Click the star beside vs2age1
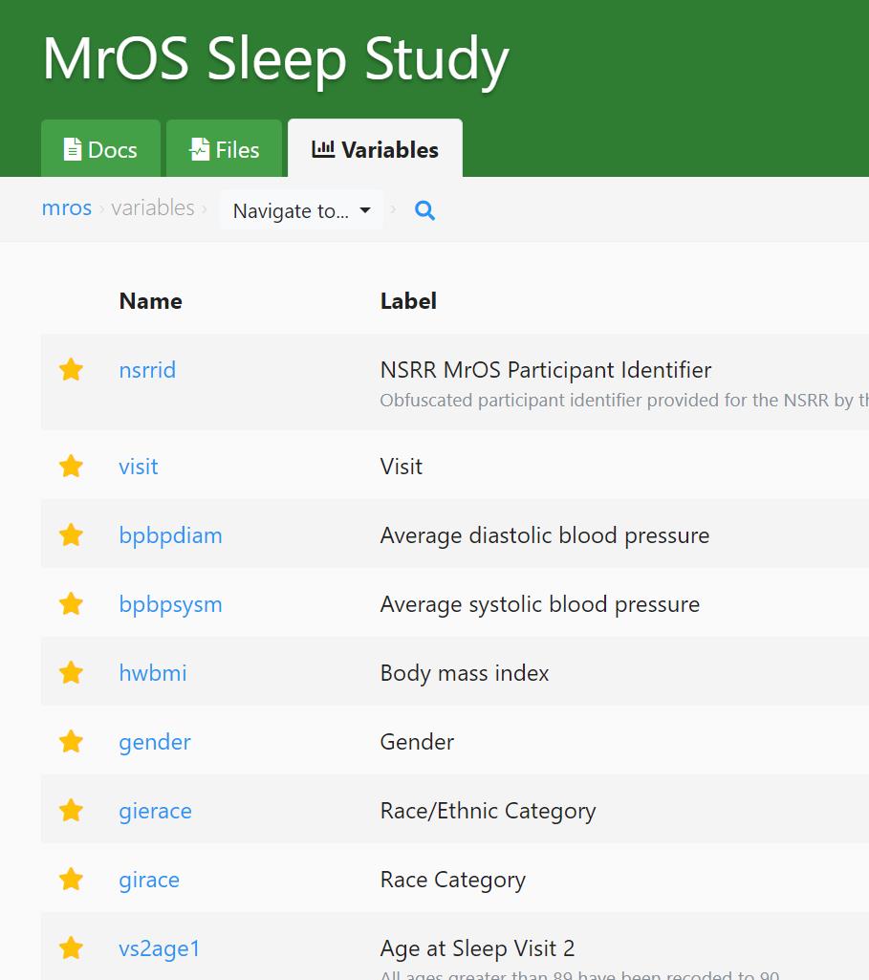Screen dimensions: 869x980 click(72, 948)
